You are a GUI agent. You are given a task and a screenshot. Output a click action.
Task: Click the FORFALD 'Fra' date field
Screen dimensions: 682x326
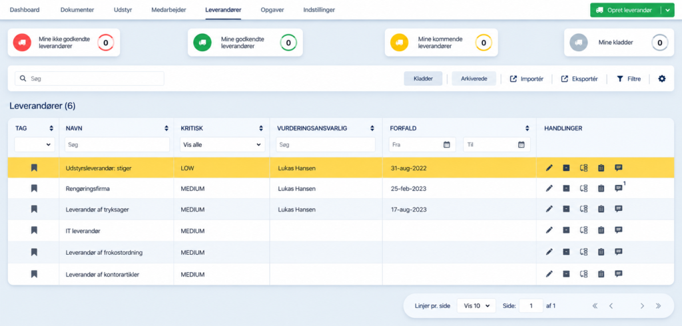pyautogui.click(x=422, y=145)
